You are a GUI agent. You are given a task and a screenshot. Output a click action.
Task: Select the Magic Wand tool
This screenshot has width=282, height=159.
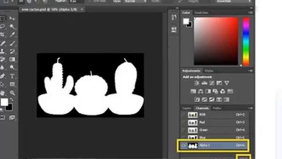[x=12, y=26]
